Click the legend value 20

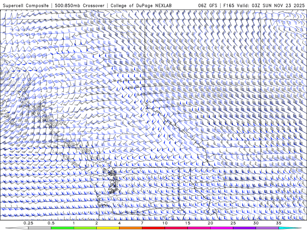click(210, 223)
